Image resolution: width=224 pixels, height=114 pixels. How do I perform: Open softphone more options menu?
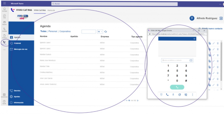[x=192, y=95]
